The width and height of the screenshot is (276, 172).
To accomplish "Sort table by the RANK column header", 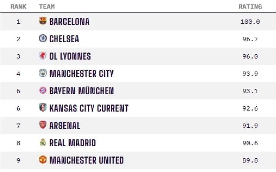I will [x=18, y=7].
